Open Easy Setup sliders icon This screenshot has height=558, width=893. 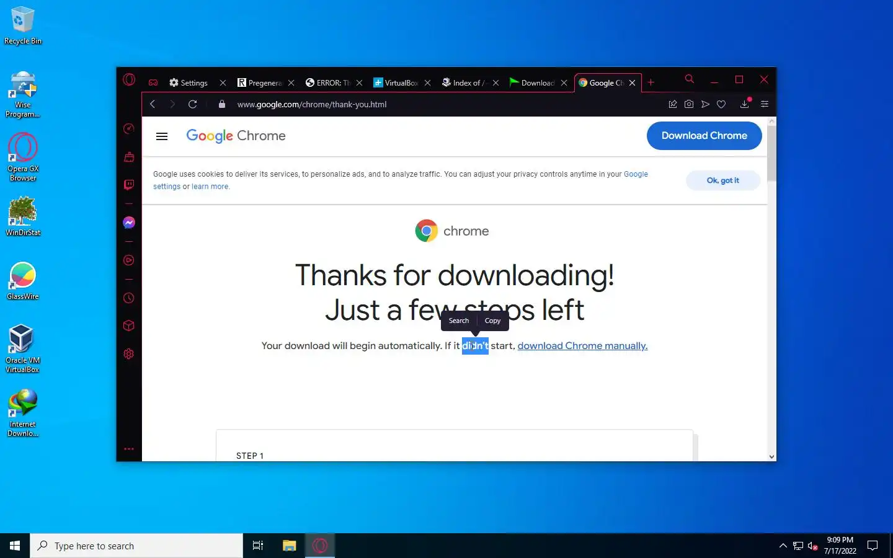coord(765,104)
